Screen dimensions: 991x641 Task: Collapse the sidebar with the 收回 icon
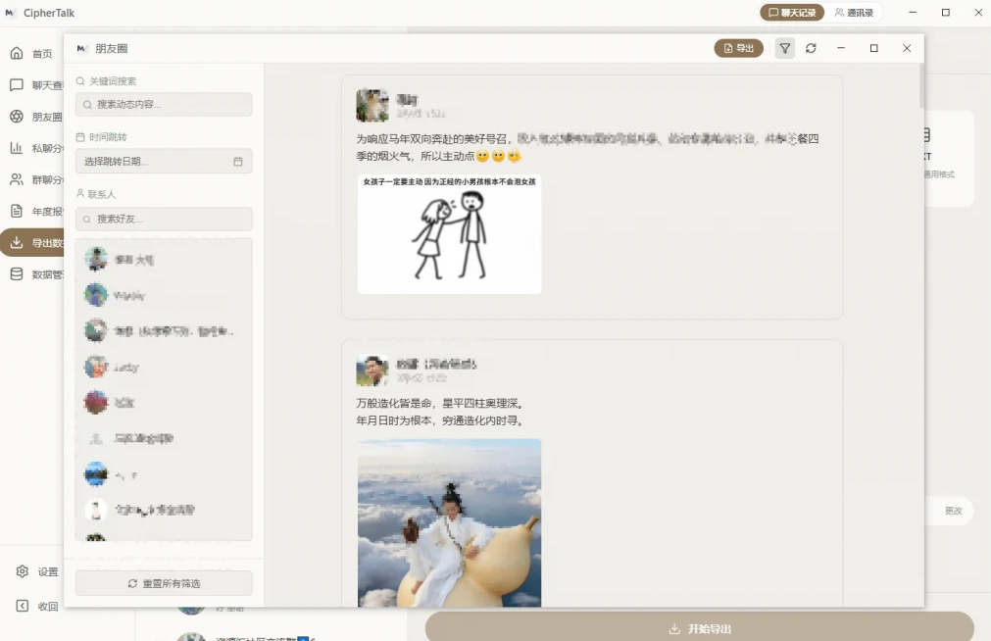(x=23, y=606)
